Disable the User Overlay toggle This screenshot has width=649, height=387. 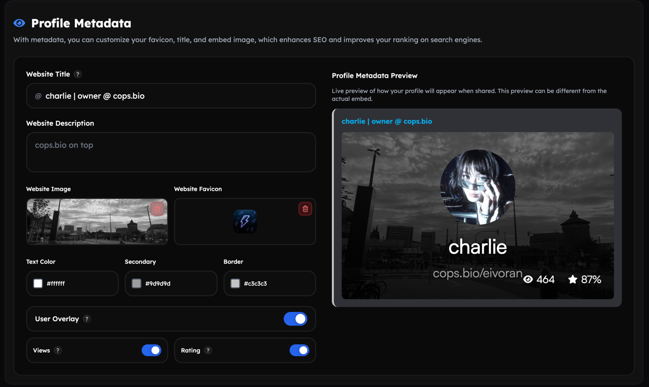[295, 319]
